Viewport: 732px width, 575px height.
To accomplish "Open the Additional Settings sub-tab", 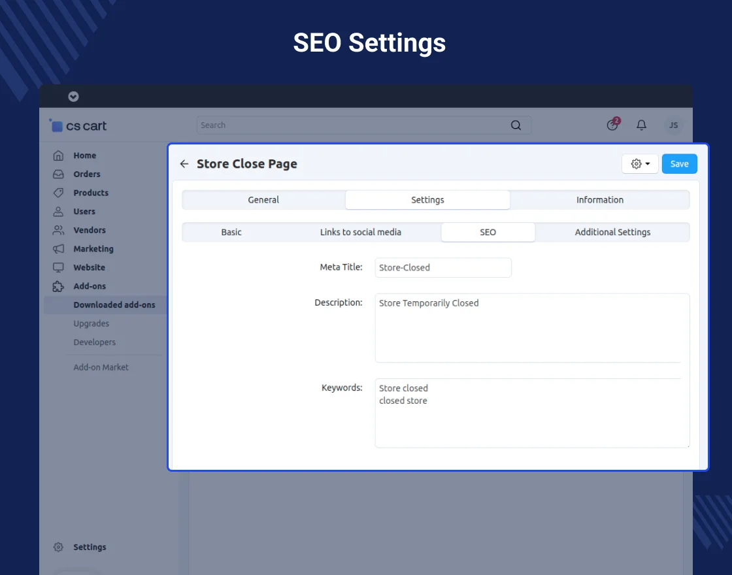I will 612,233.
